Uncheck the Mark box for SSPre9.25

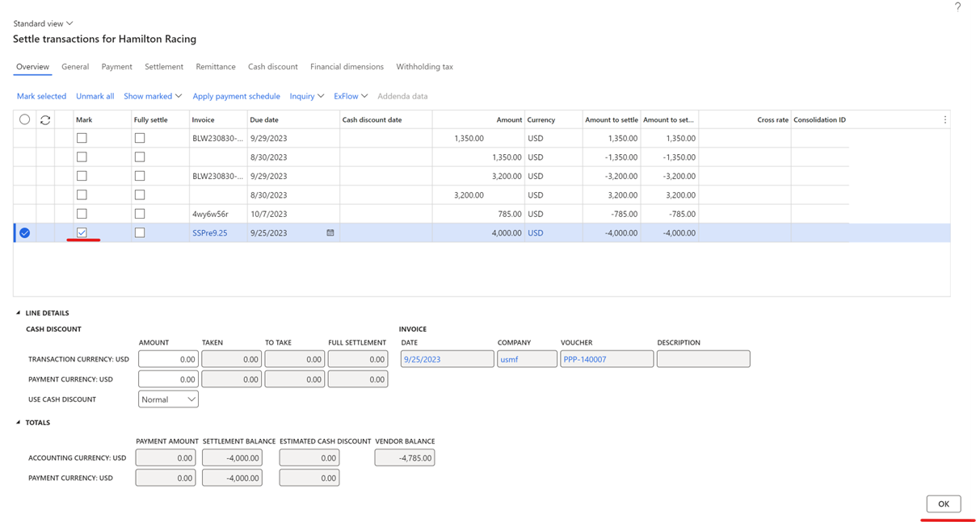(x=82, y=232)
